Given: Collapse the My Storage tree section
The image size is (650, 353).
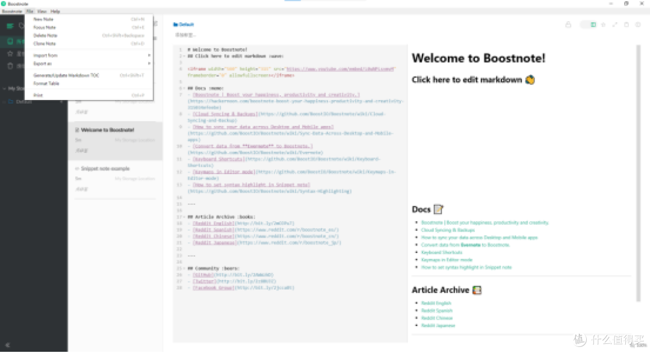Looking at the screenshot, I should (x=4, y=89).
